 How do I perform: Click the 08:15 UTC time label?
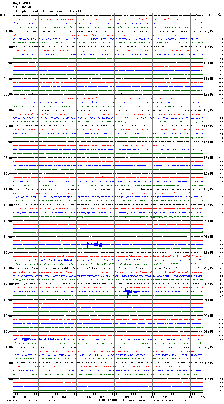click(x=208, y=31)
